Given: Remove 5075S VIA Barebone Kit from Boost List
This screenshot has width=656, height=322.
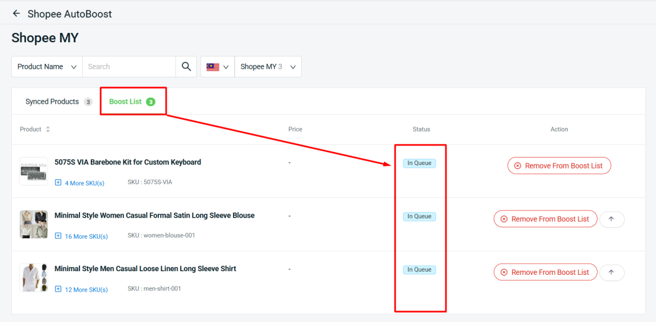Looking at the screenshot, I should click(x=559, y=166).
